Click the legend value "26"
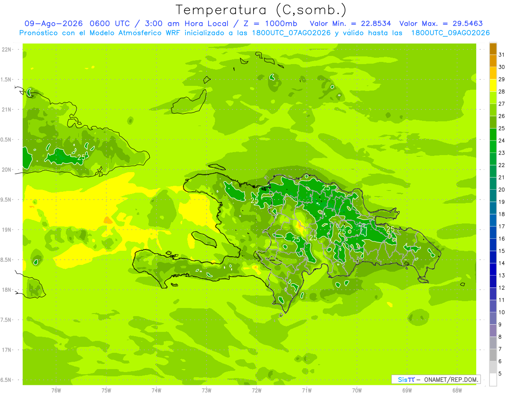513x396 pixels. click(502, 116)
